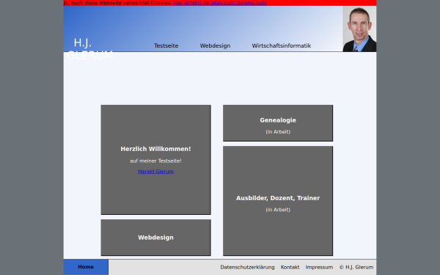Click the H.J. GLERUM site logo text
This screenshot has height=275, width=440.
tap(89, 49)
